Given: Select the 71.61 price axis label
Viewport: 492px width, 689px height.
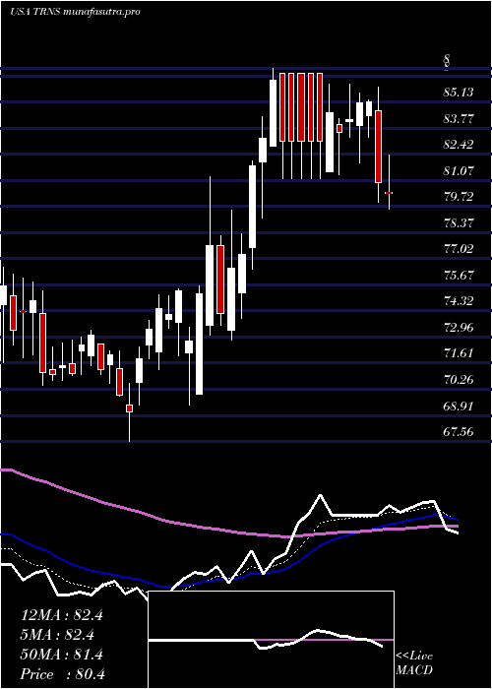Looking at the screenshot, I should (x=459, y=353).
